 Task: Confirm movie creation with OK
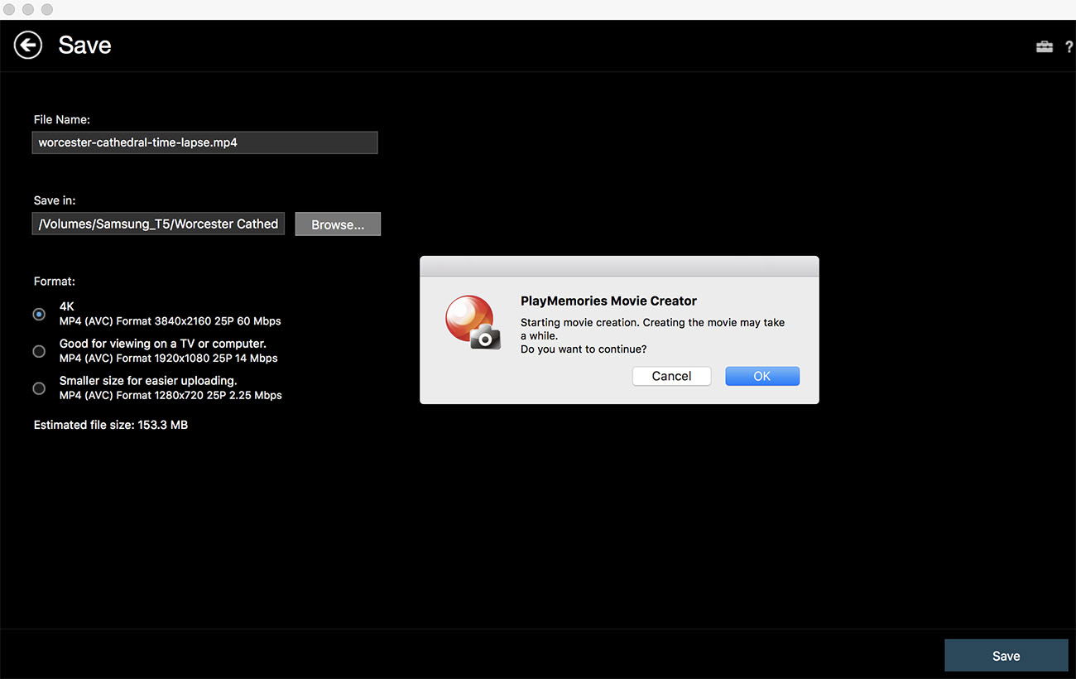click(x=762, y=376)
